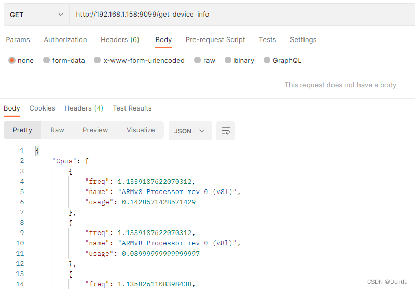Click usage value 0.08999999999999997
This screenshot has width=415, height=289.
pyautogui.click(x=161, y=254)
